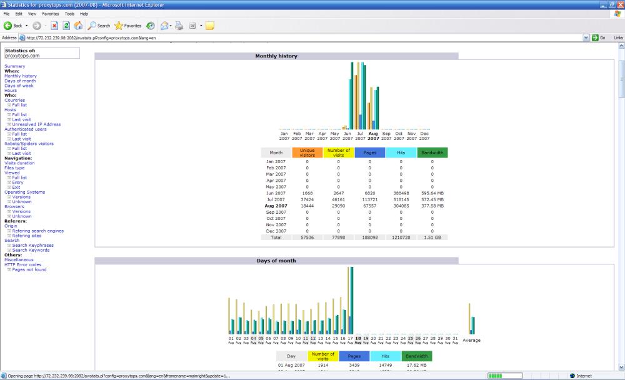
Task: Click the Stop loading icon
Action: pos(54,26)
